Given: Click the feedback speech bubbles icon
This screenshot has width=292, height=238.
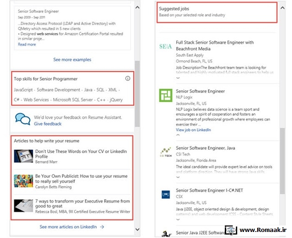Looking at the screenshot, I should pos(23,119).
